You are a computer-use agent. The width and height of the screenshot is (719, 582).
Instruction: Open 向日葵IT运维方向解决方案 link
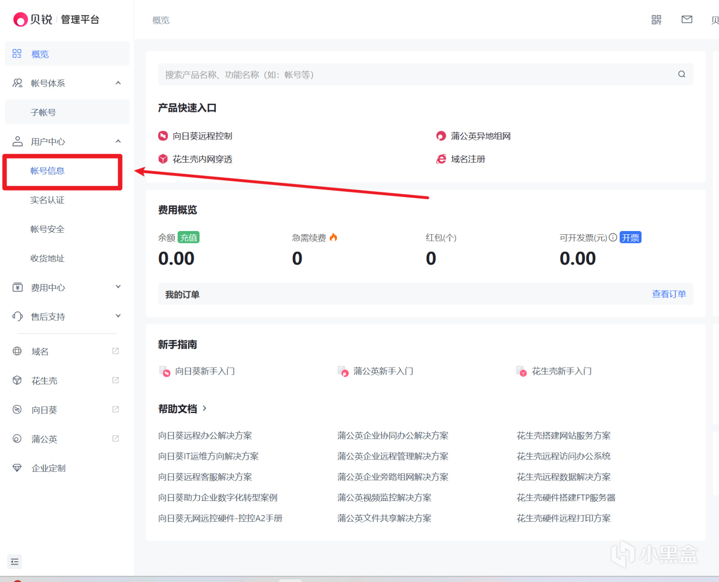(x=209, y=456)
